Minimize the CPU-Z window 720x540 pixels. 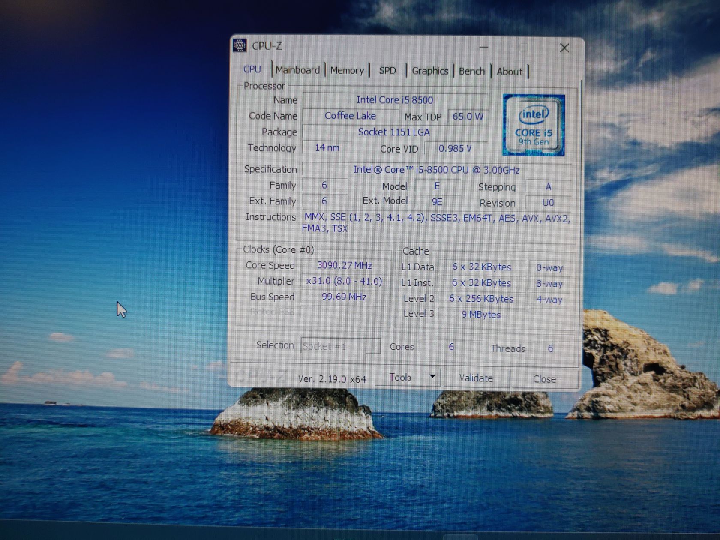[483, 47]
